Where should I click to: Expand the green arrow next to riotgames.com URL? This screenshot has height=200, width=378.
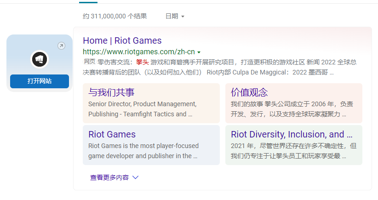click(199, 52)
